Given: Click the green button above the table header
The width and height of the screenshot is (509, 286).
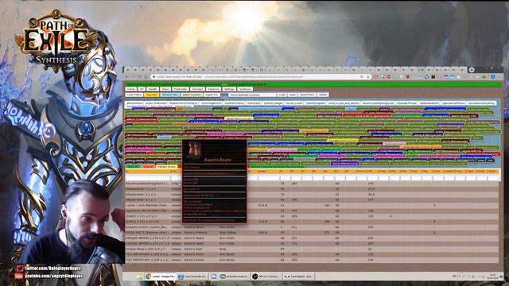Looking at the screenshot, I should pos(133,166).
